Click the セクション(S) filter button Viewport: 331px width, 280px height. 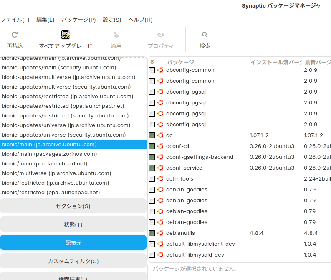point(73,206)
